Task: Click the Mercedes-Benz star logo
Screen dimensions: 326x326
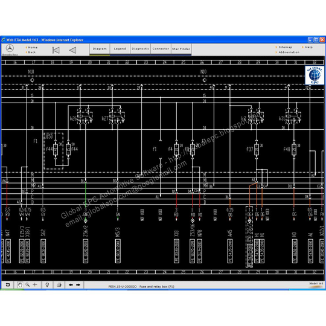Action: tap(10, 48)
